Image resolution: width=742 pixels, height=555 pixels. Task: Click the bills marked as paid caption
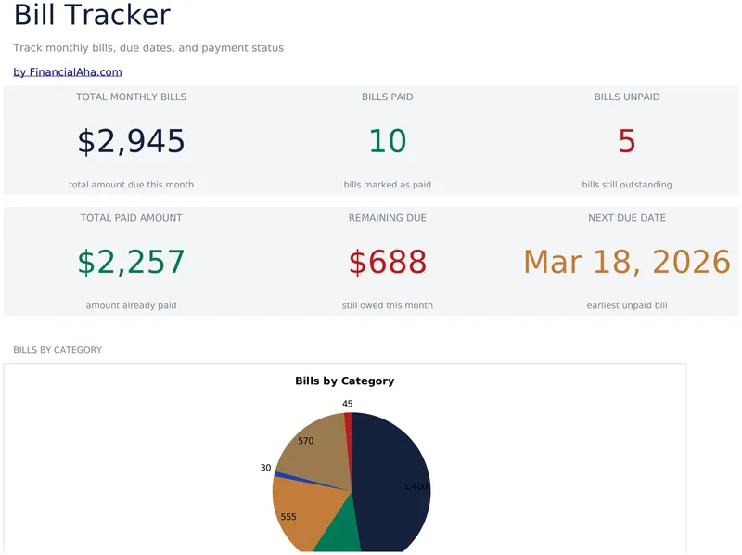tap(388, 184)
